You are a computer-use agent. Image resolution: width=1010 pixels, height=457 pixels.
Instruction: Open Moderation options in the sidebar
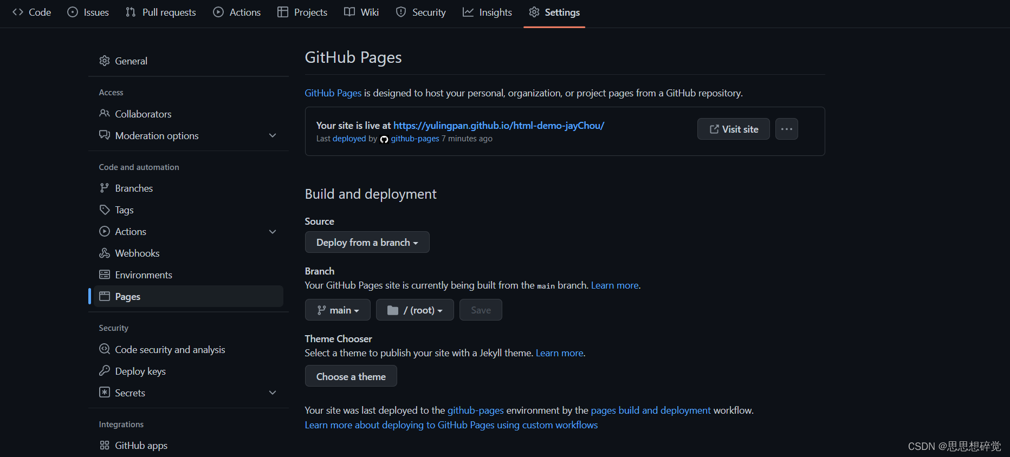pos(189,135)
